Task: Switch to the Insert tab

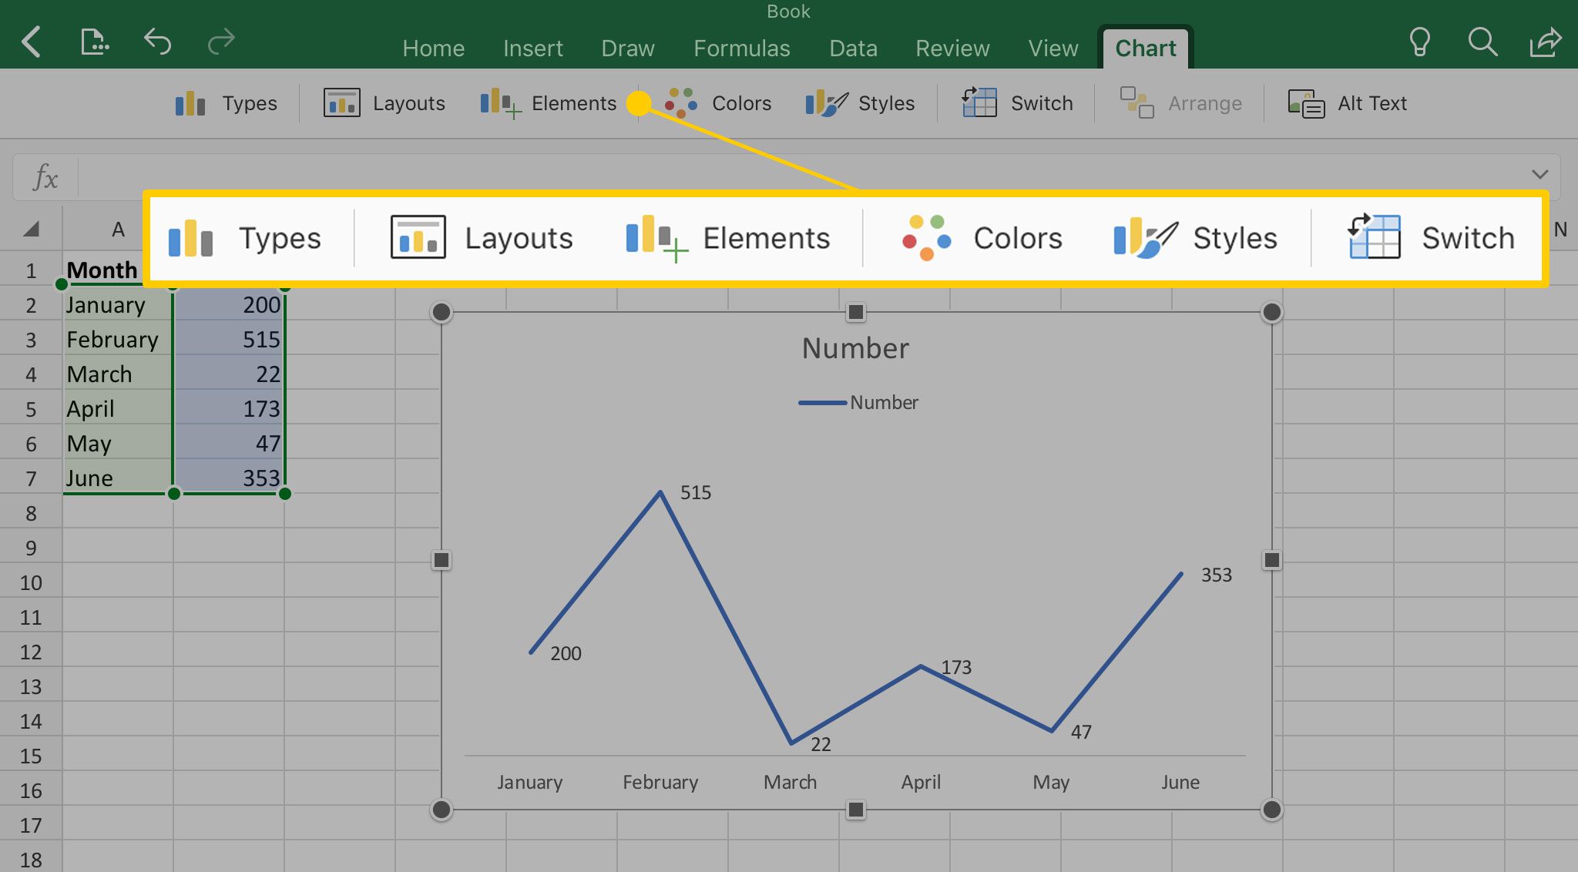Action: pyautogui.click(x=532, y=49)
